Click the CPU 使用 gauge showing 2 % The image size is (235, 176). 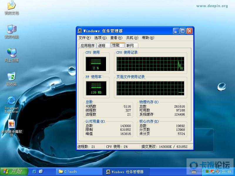pyautogui.click(x=96, y=64)
